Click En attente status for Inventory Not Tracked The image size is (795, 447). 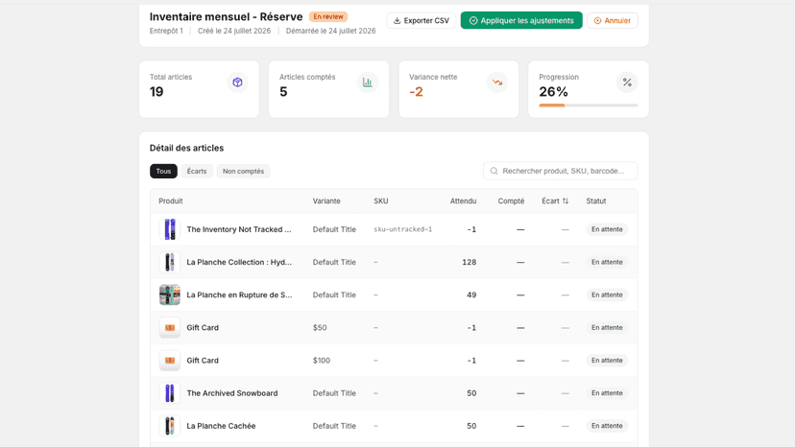coord(607,229)
